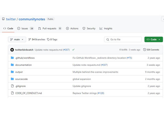Image resolution: width=164 pixels, height=113 pixels.
Task: Expand the green Code dropdown button
Action: 153,39
